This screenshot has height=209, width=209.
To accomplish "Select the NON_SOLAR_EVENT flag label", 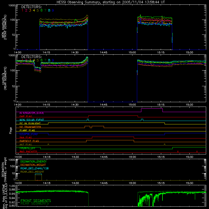I will pyautogui.click(x=32, y=120).
